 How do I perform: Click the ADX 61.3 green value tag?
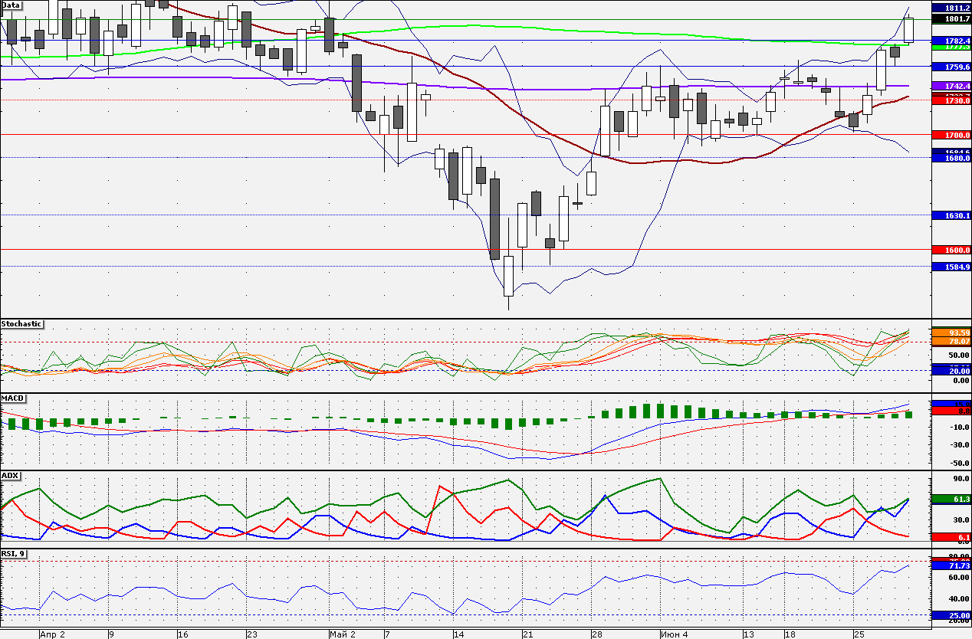[x=951, y=499]
